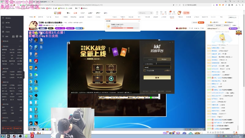
Task: Open the leaderboard icon in left sidebar
Action: click(x=3, y=22)
